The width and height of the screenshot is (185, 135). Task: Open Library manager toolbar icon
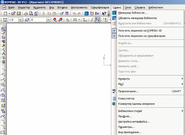coord(86,14)
